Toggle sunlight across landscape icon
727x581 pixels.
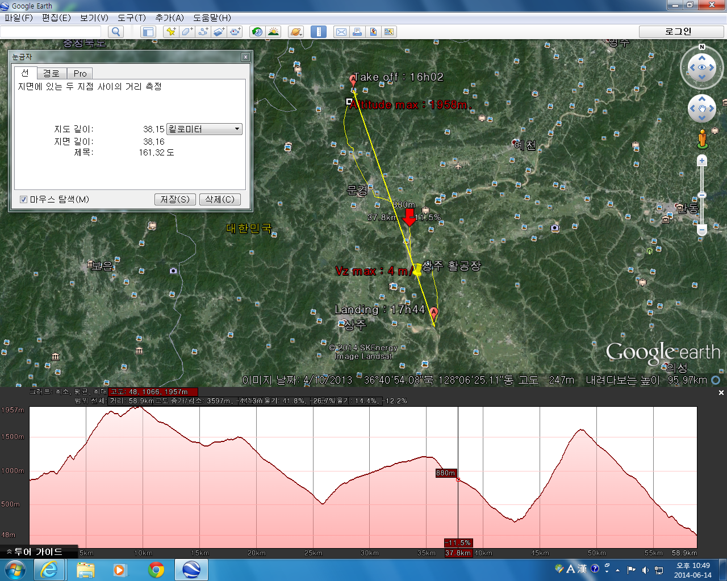274,32
